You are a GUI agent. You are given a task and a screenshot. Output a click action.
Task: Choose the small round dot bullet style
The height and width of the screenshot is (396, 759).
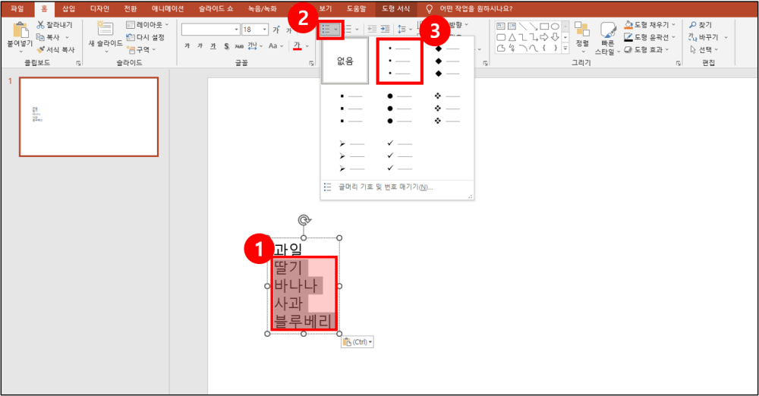coord(400,61)
